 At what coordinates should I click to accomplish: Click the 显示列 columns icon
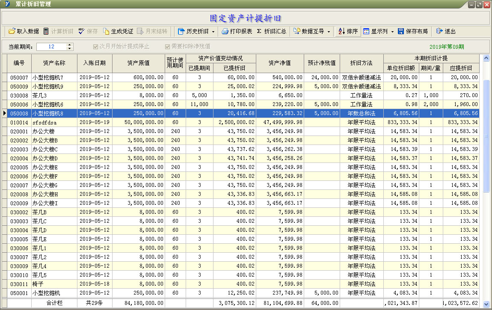[366, 31]
